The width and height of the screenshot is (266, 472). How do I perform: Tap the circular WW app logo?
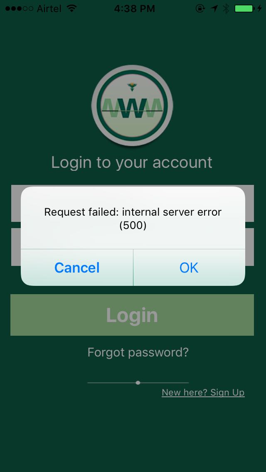coord(132,106)
